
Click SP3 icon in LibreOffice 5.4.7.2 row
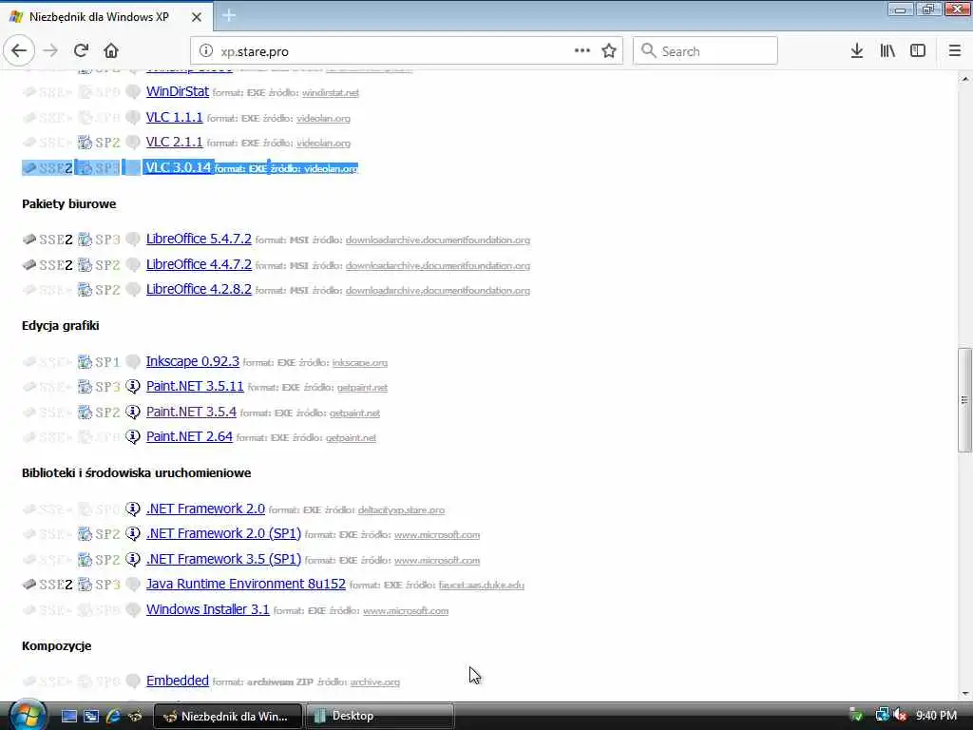(x=99, y=240)
